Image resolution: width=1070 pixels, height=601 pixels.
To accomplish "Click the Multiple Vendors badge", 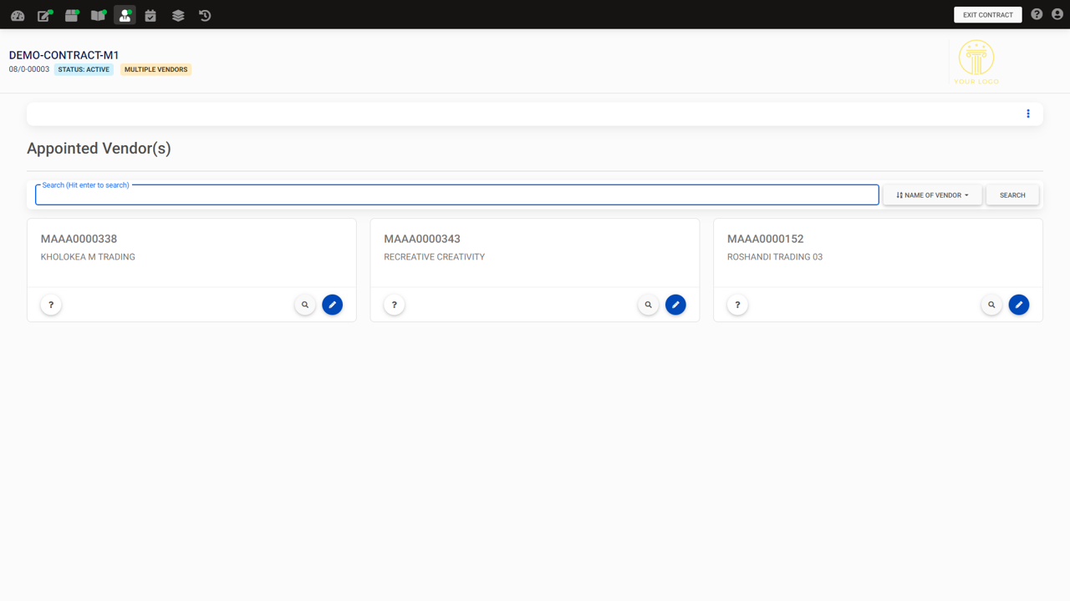I will coord(156,69).
